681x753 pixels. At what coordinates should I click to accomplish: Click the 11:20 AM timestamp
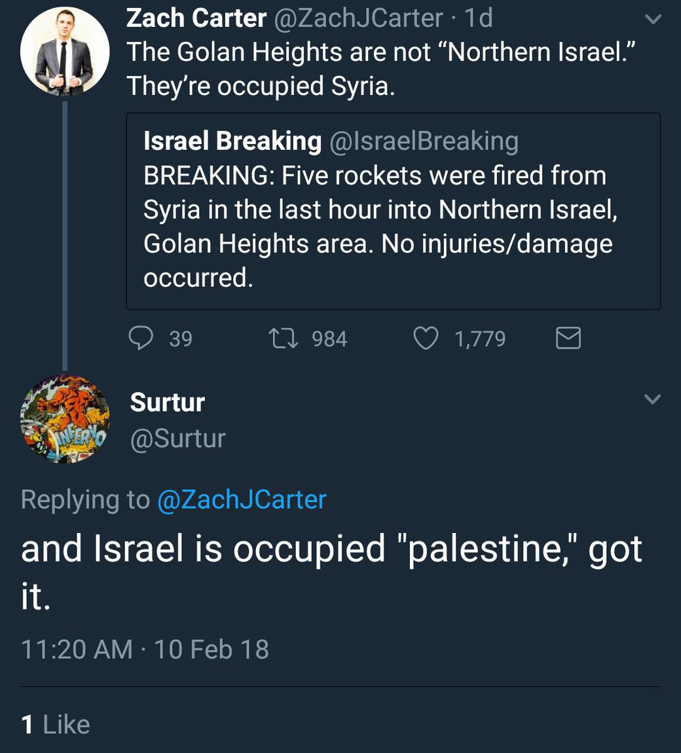pyautogui.click(x=77, y=650)
